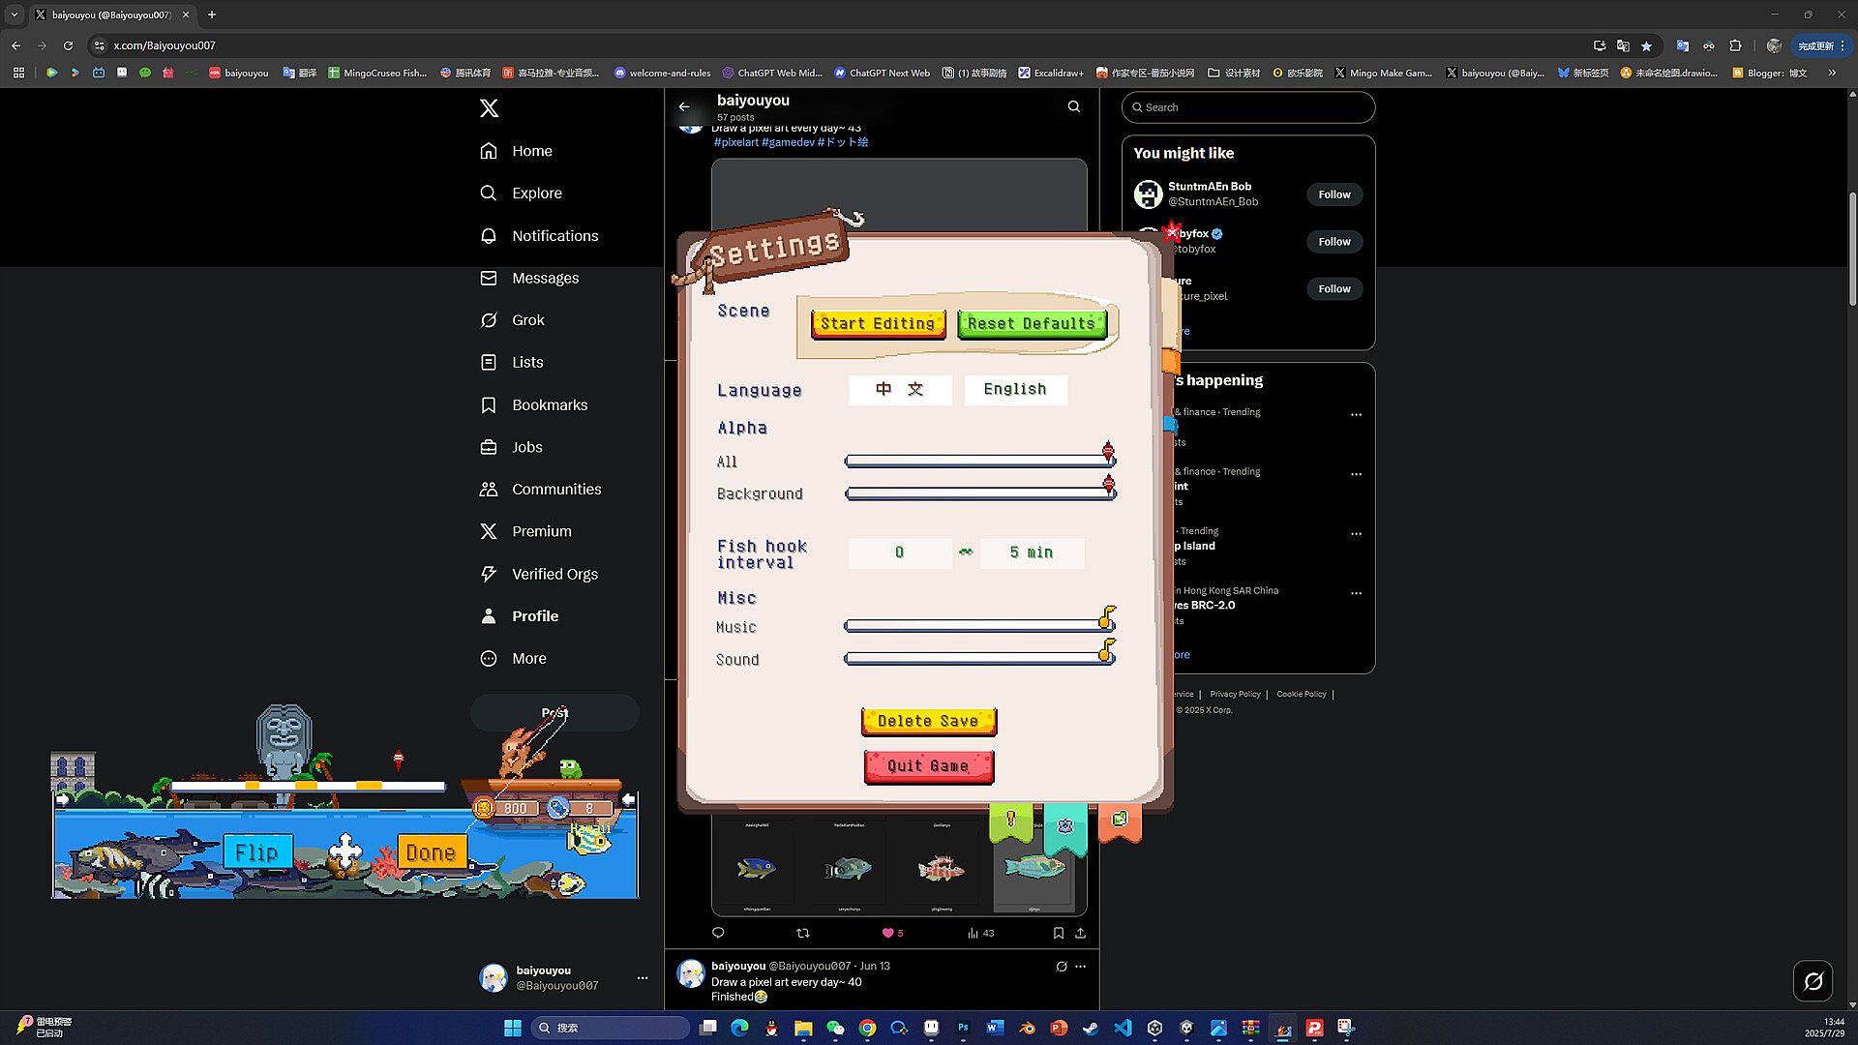1858x1045 pixels.
Task: Click the Start Editing button
Action: coord(877,324)
